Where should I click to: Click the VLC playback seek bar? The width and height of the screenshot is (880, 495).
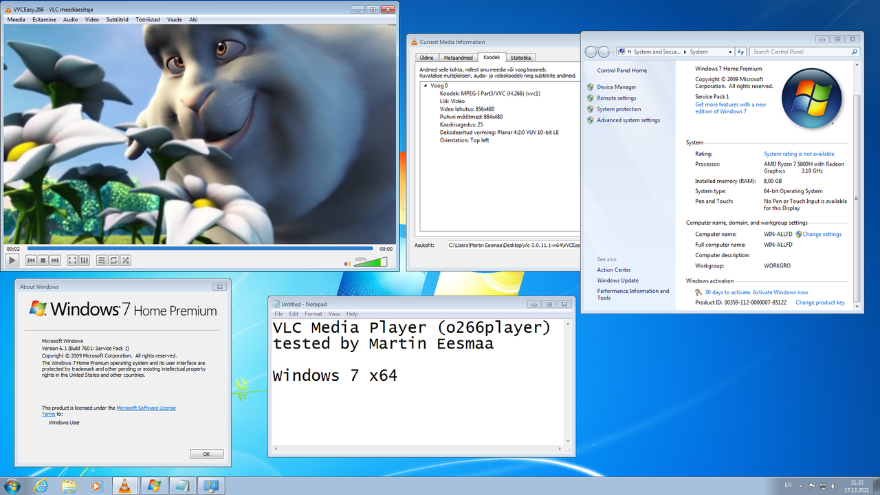[x=200, y=249]
